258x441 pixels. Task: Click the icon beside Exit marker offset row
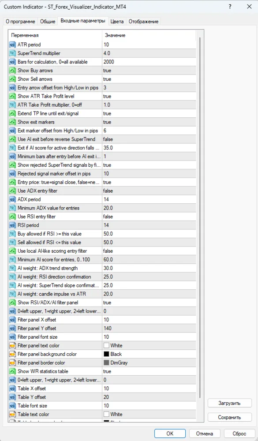(x=12, y=131)
